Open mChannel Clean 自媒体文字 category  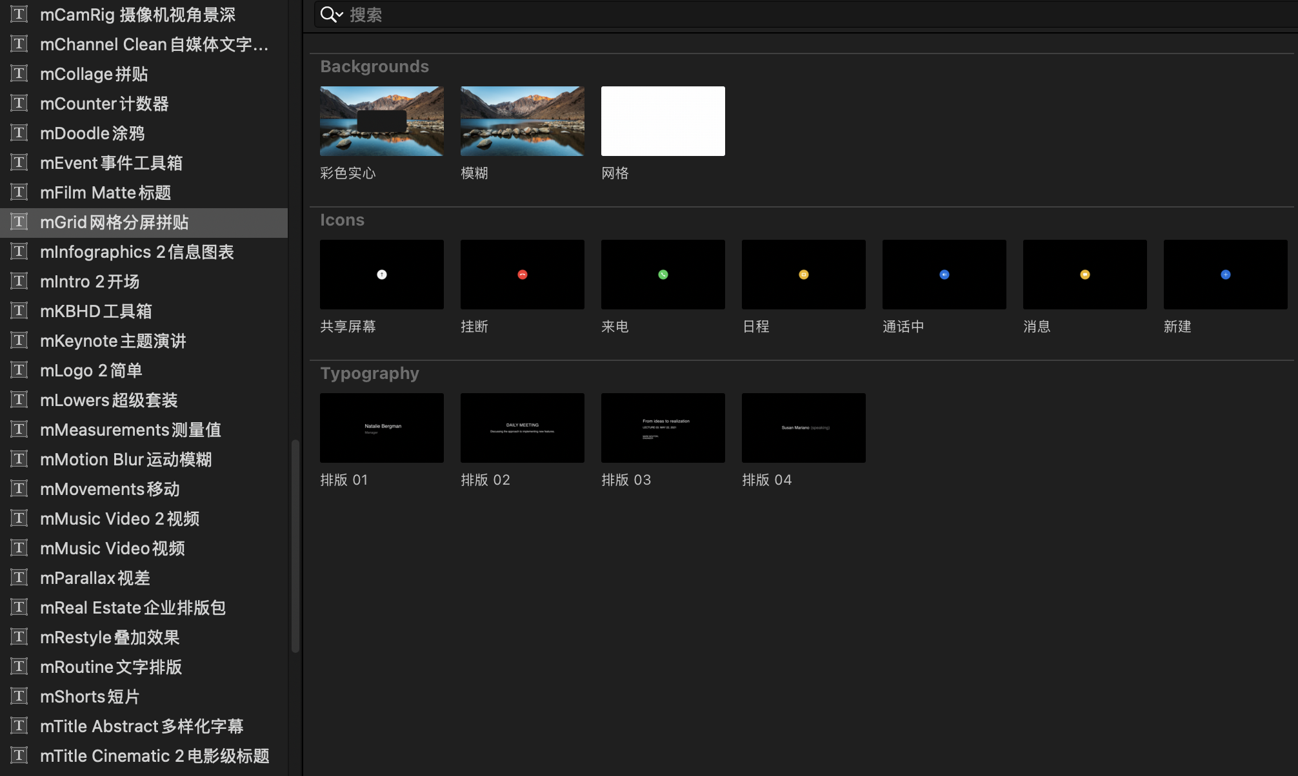click(x=144, y=44)
